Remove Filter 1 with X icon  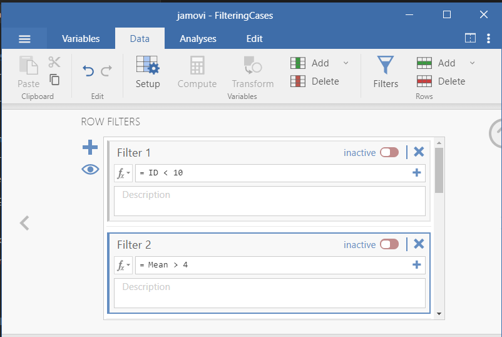(x=419, y=152)
